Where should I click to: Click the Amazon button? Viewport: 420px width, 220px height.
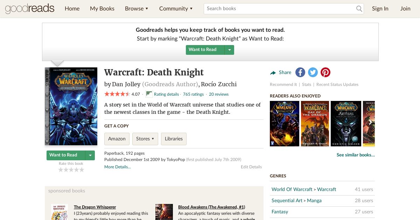coord(117,139)
